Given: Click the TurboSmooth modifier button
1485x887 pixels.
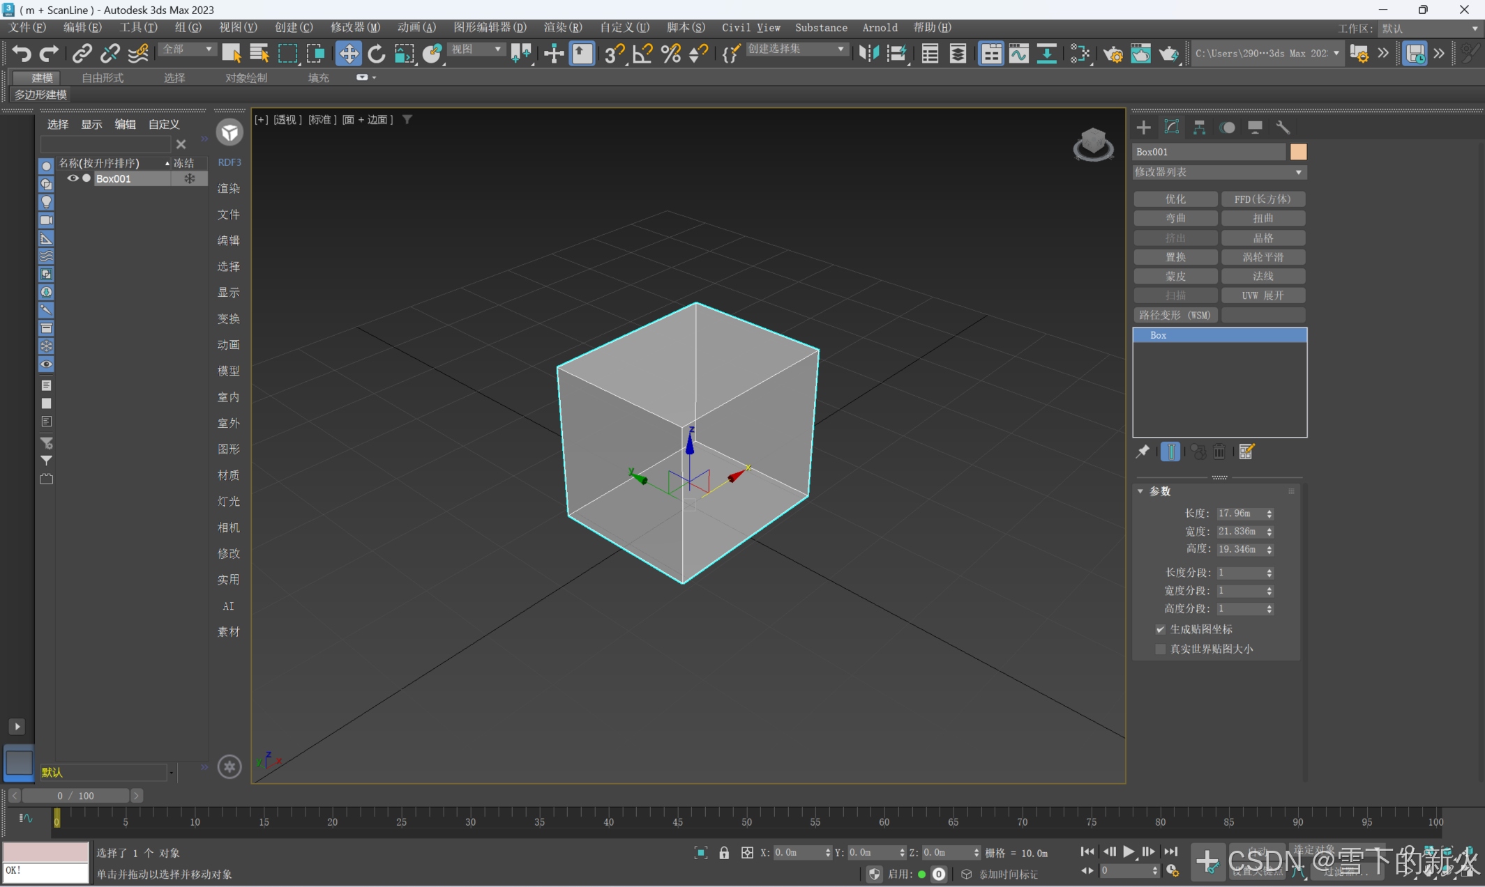Looking at the screenshot, I should (1262, 257).
